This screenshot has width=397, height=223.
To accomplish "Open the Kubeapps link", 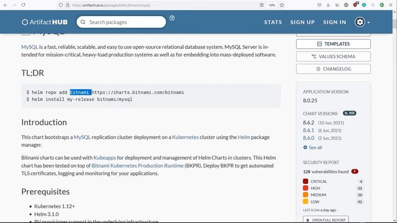I will point(105,158).
